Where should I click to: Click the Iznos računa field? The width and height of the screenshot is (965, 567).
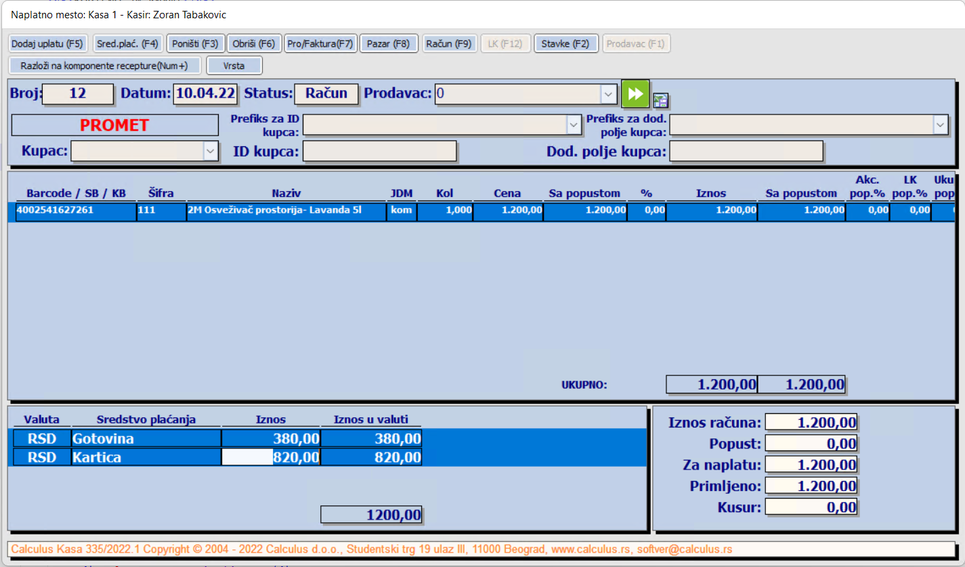pyautogui.click(x=811, y=423)
